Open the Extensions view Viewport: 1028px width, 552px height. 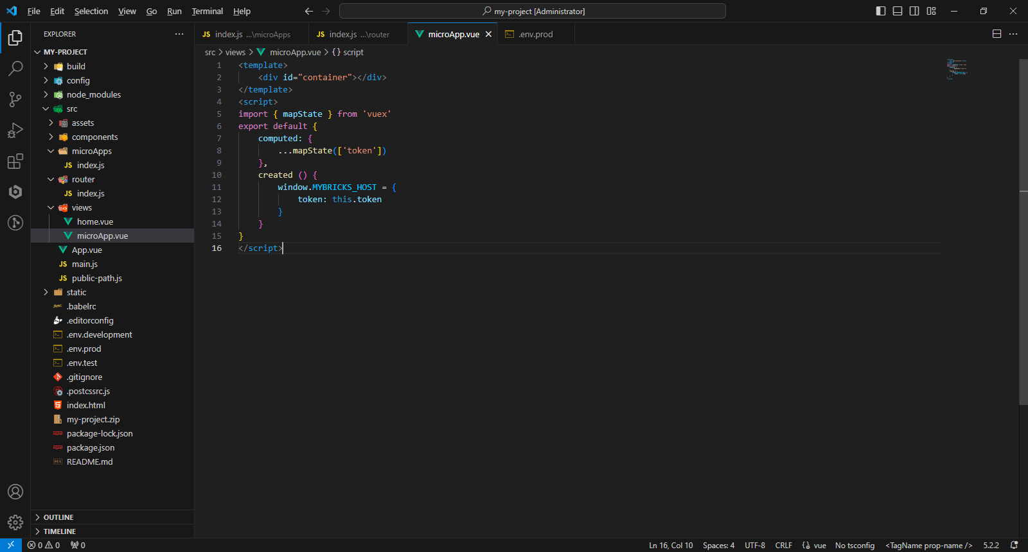point(15,161)
